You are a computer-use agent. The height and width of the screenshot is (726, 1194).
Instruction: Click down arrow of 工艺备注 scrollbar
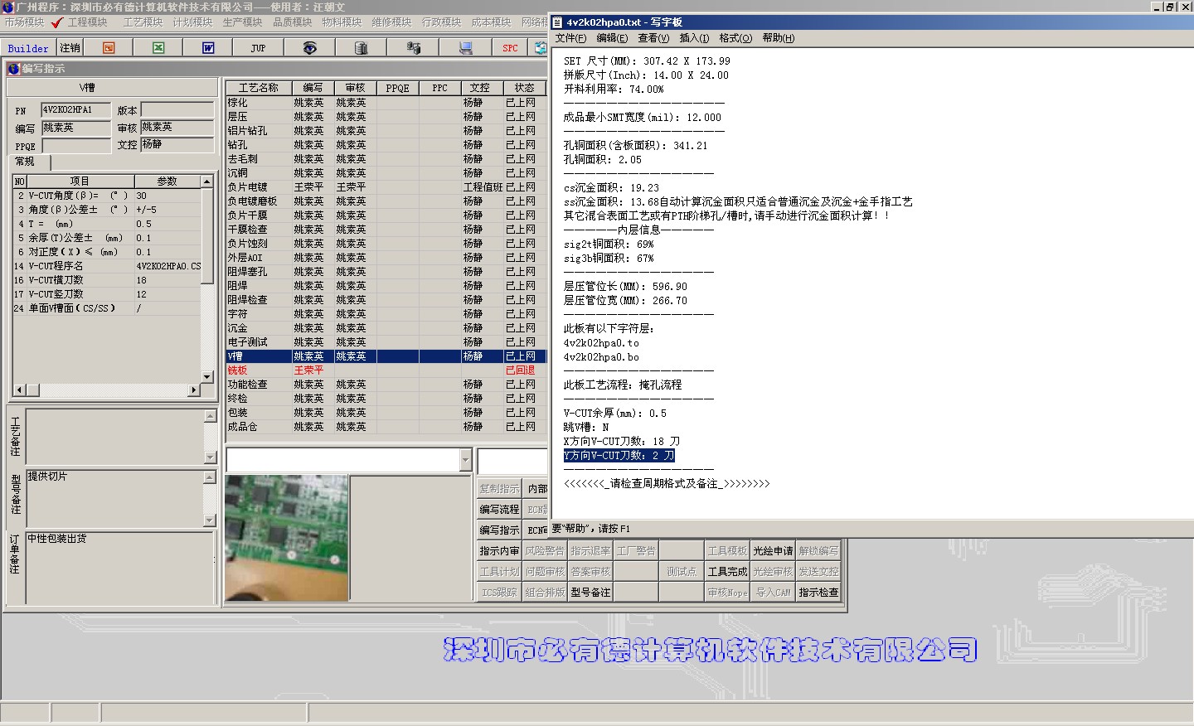click(x=210, y=457)
